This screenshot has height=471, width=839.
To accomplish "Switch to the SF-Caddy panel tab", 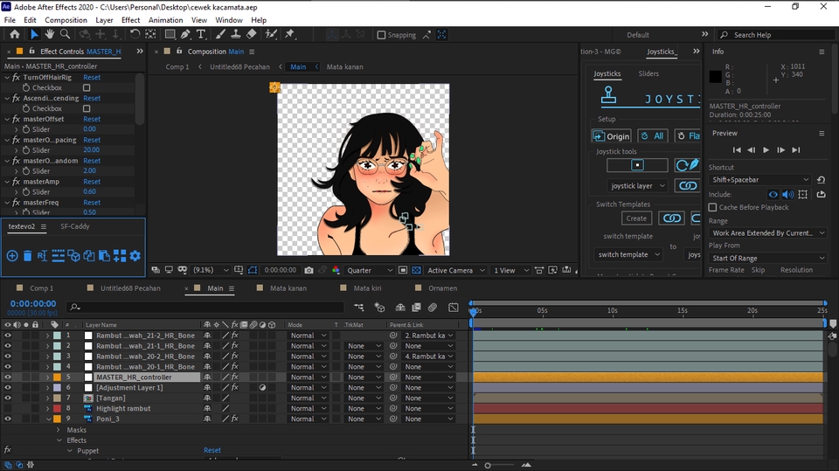I will click(75, 226).
